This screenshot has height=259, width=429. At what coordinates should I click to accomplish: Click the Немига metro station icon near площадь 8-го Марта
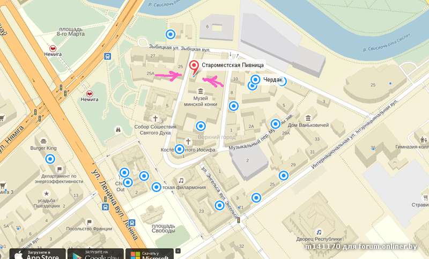click(x=53, y=49)
